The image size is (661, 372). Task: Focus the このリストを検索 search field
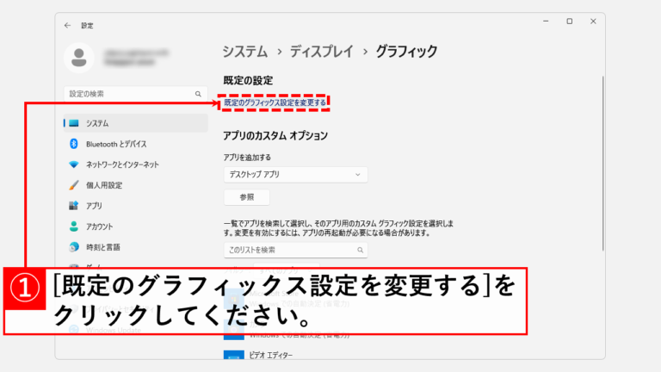click(x=295, y=250)
